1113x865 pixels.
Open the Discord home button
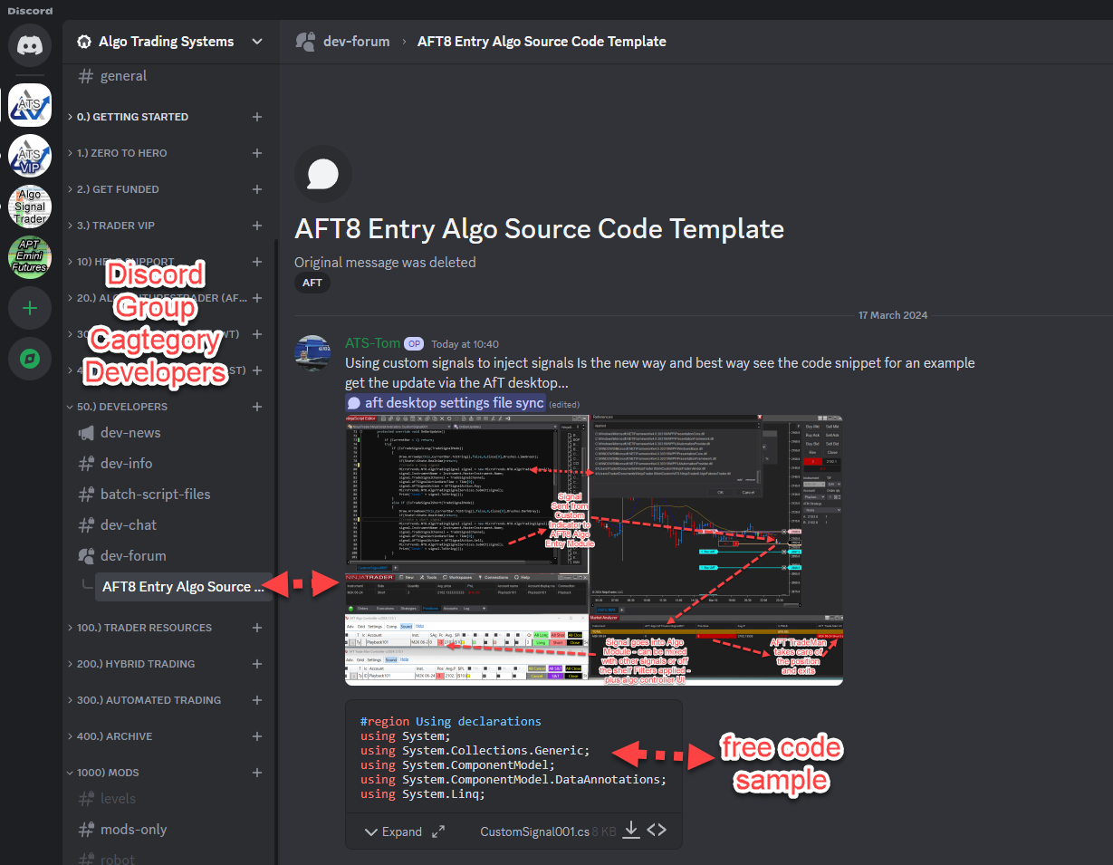29,45
